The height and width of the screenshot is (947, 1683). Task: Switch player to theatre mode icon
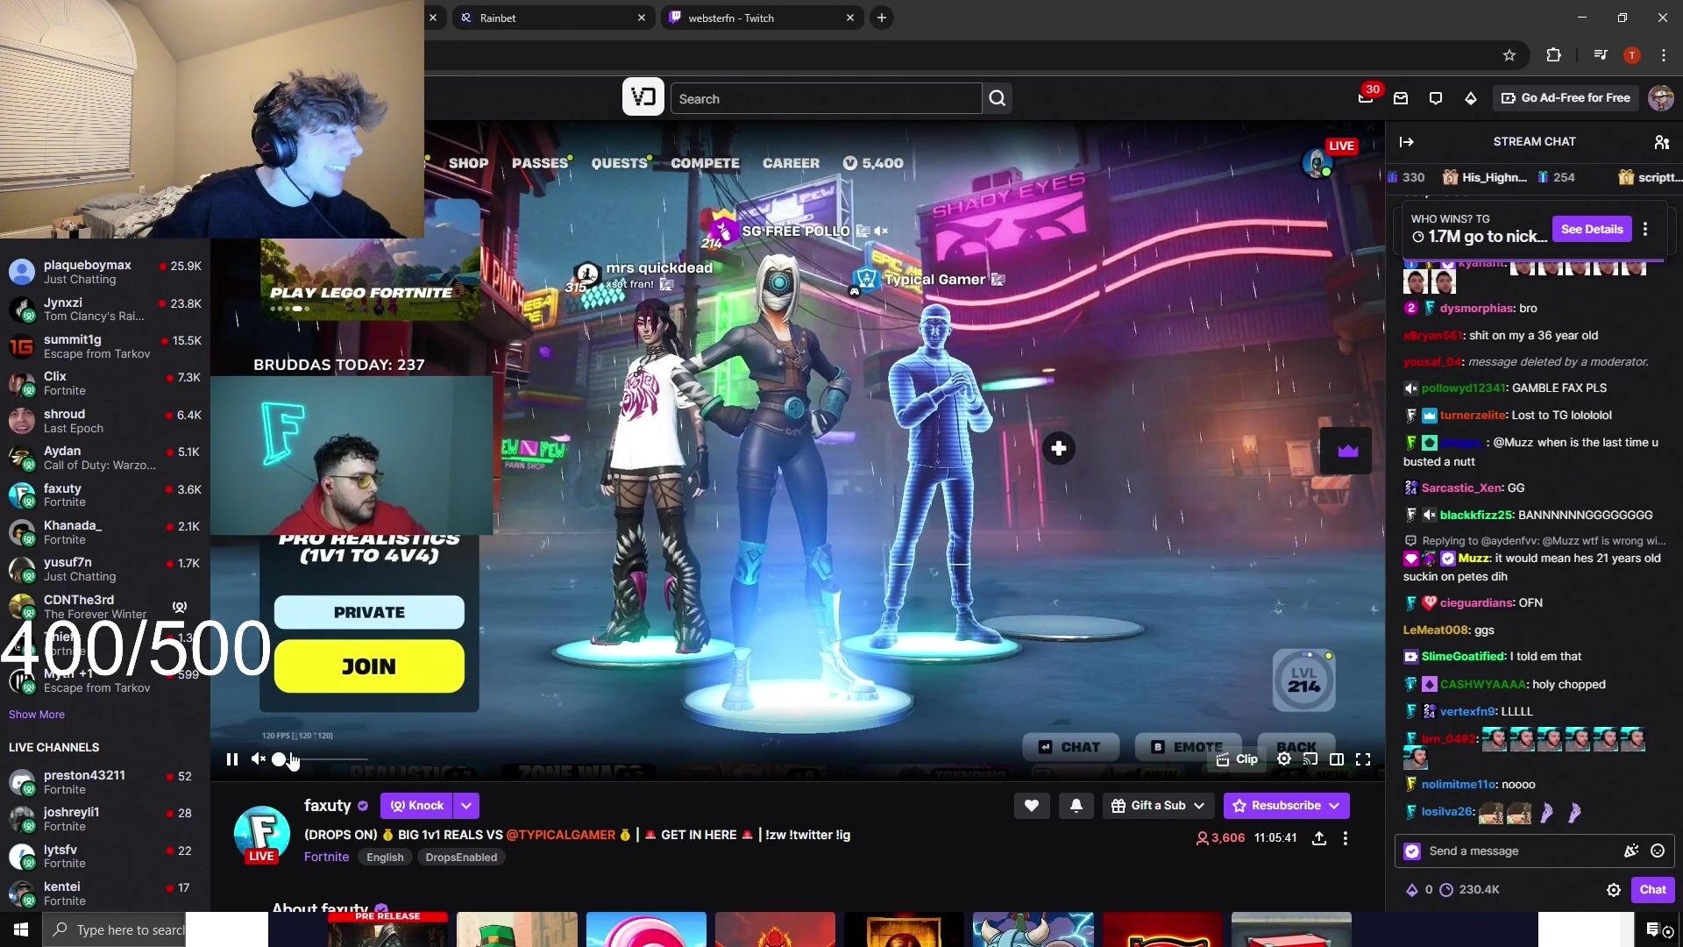click(1337, 759)
